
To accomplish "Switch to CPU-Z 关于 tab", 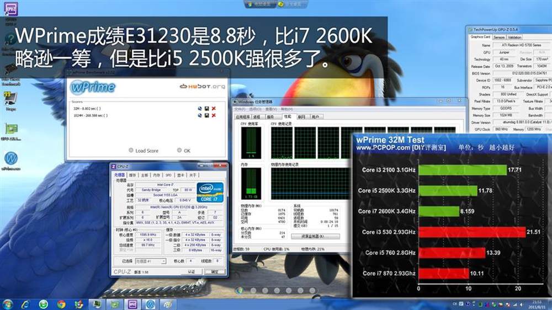I will point(193,175).
